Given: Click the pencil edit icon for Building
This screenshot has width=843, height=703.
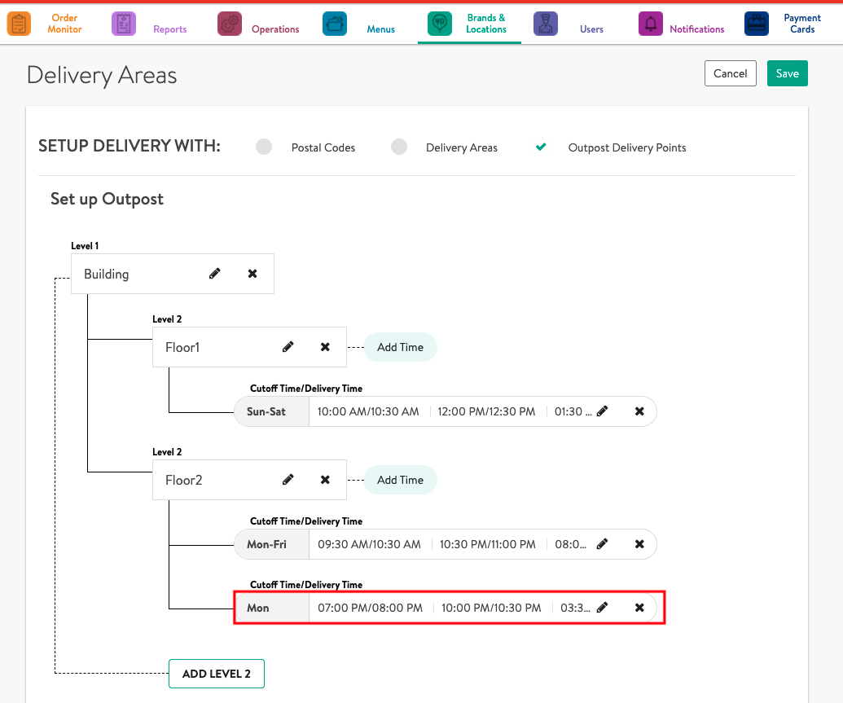Looking at the screenshot, I should (x=215, y=274).
